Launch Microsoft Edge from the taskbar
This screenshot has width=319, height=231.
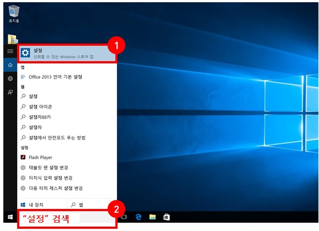[139, 217]
